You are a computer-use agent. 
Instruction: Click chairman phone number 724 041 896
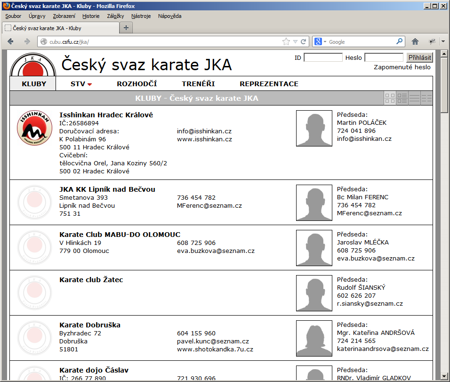(x=356, y=130)
